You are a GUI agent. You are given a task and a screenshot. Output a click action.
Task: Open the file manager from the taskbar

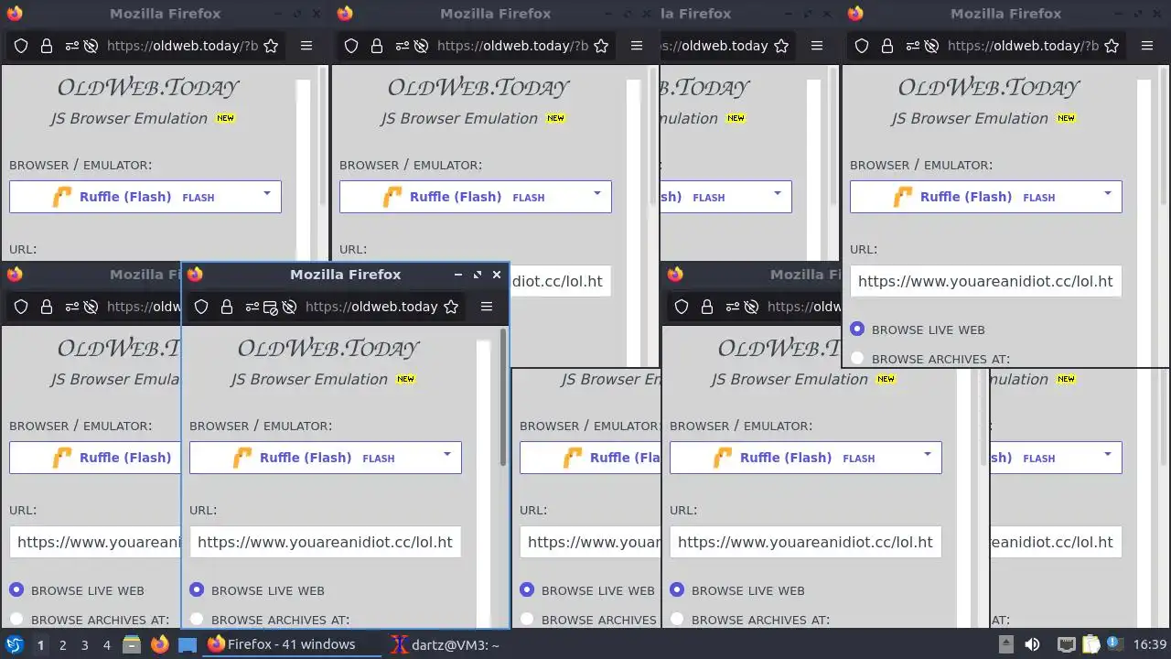tap(131, 644)
